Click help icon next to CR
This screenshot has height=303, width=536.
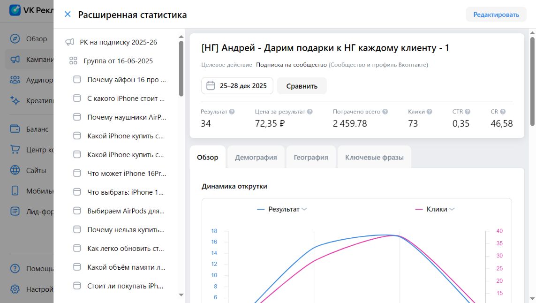click(503, 112)
